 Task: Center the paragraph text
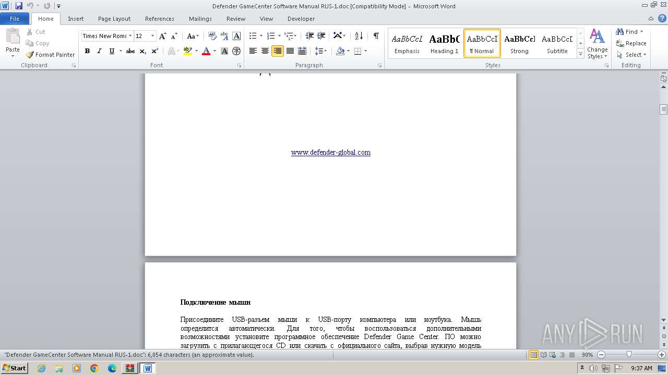coord(265,51)
